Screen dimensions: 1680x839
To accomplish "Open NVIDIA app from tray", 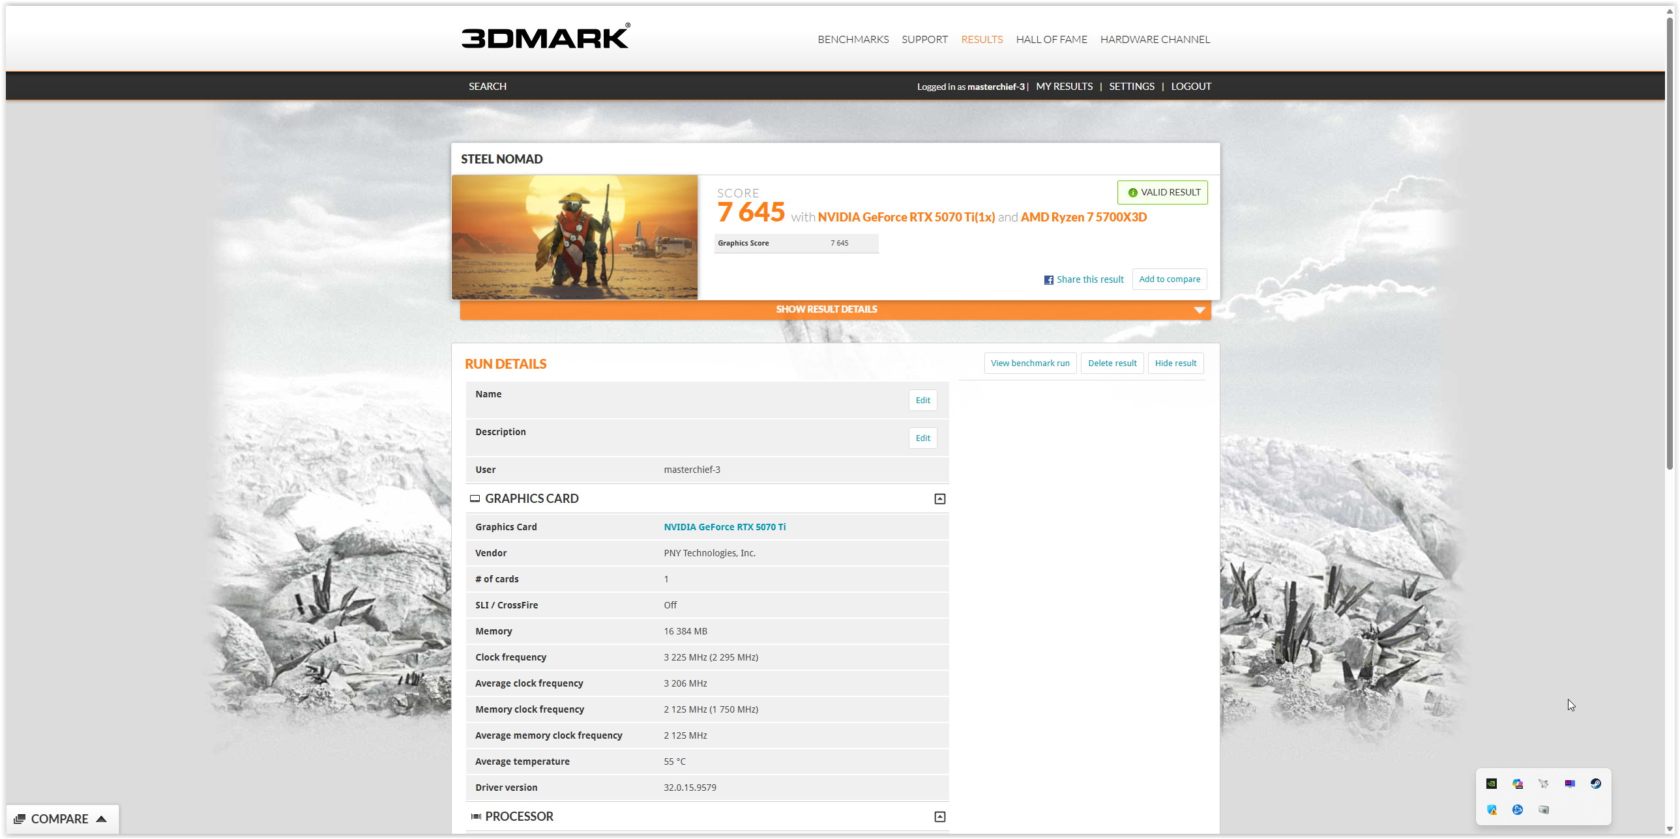I will (x=1491, y=784).
